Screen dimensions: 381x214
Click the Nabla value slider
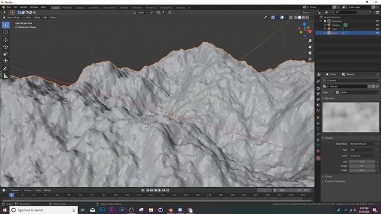coord(362,171)
